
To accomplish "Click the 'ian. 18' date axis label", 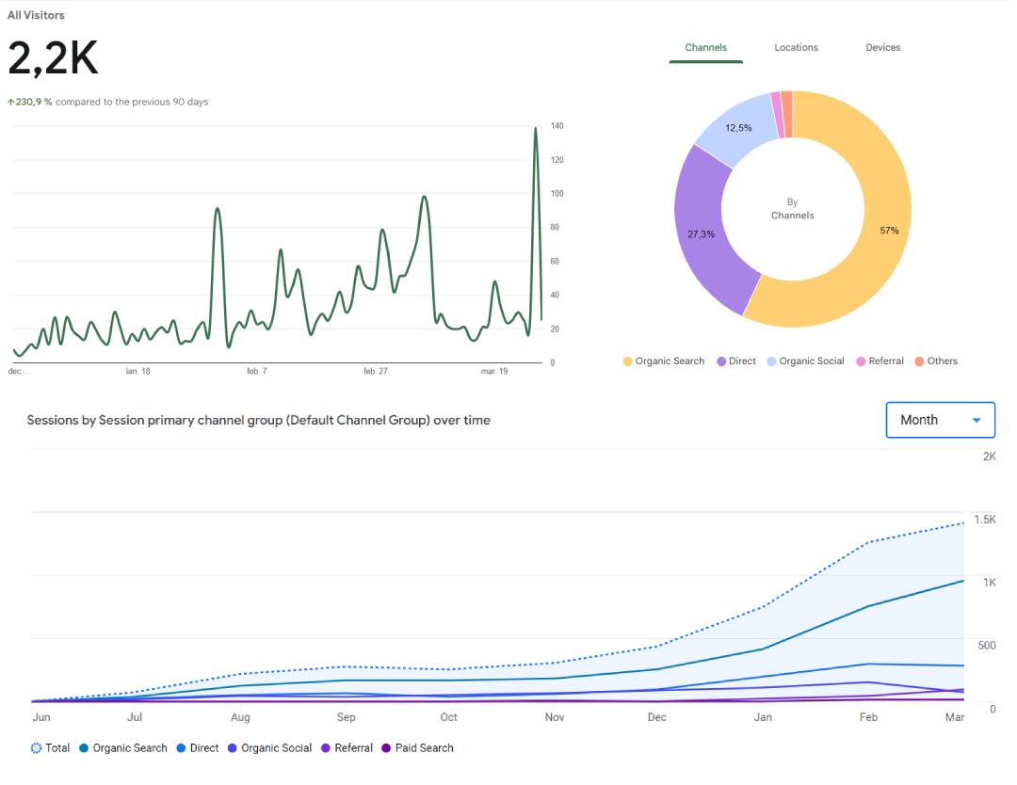I will [x=137, y=372].
